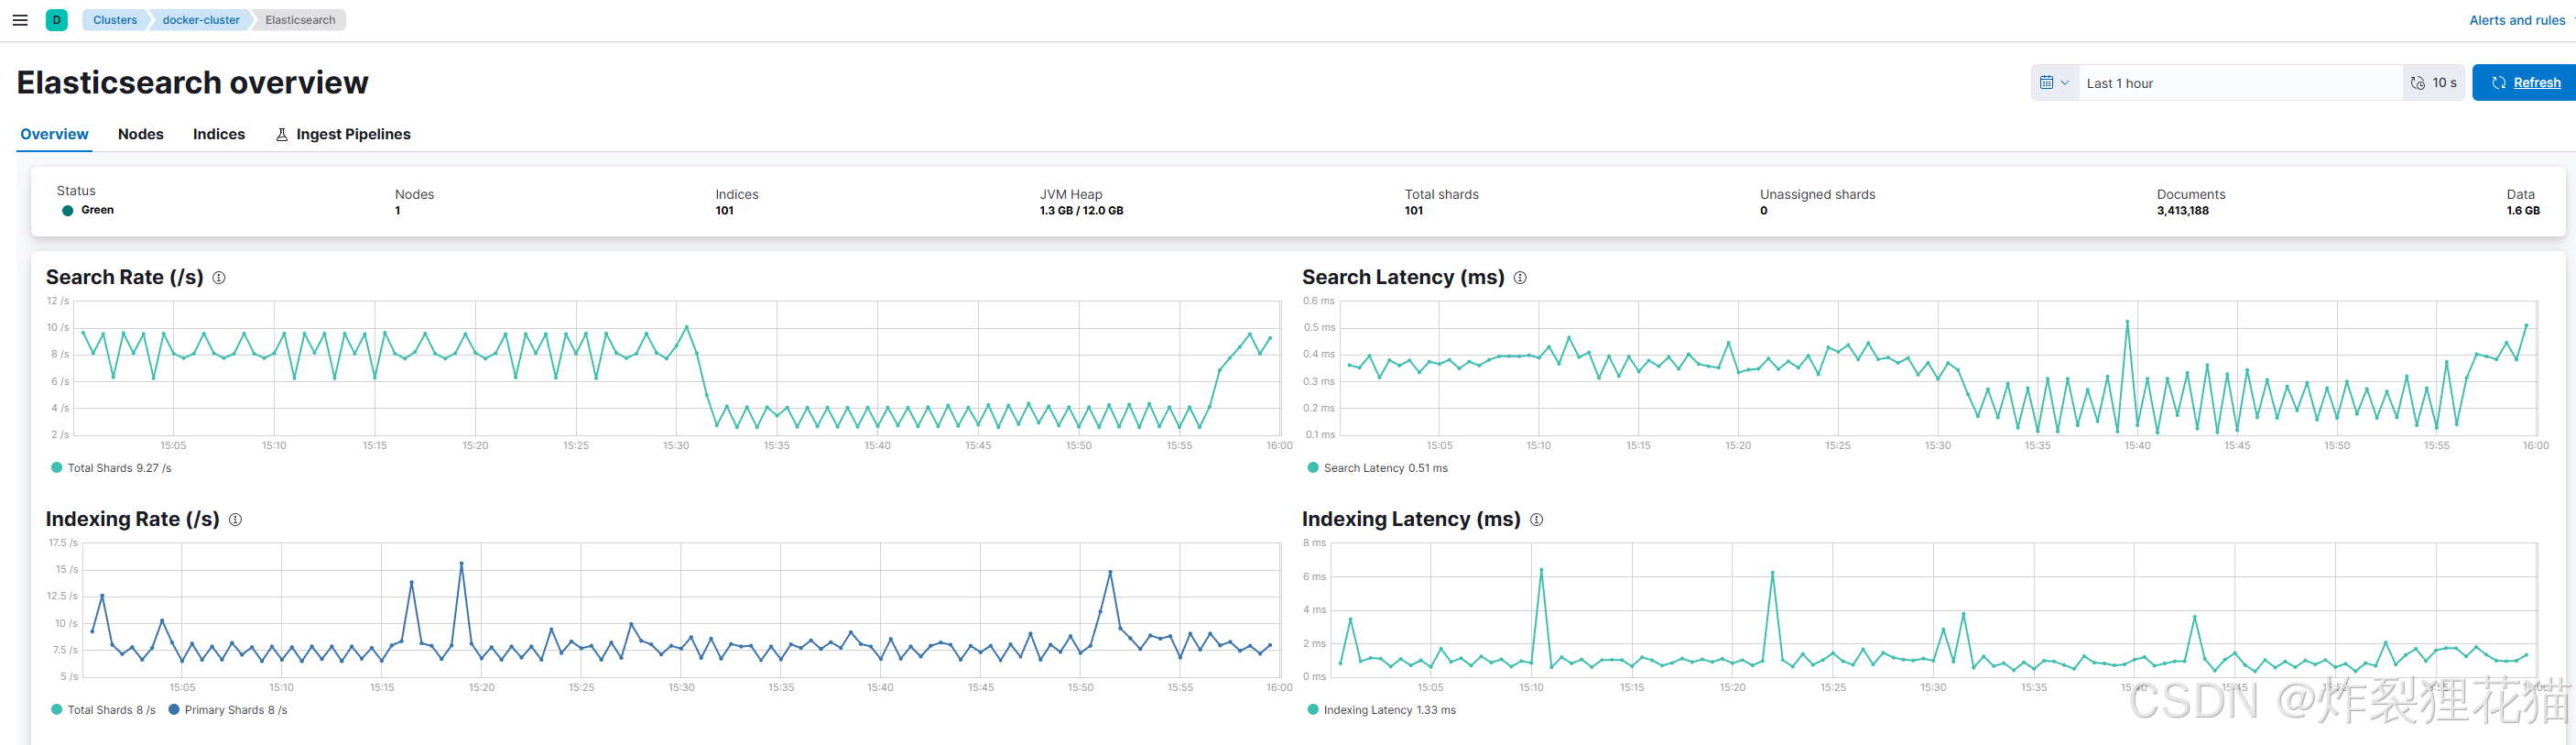
Task: Toggle Indexing Latency 1.33 ms legend series
Action: (x=1382, y=710)
